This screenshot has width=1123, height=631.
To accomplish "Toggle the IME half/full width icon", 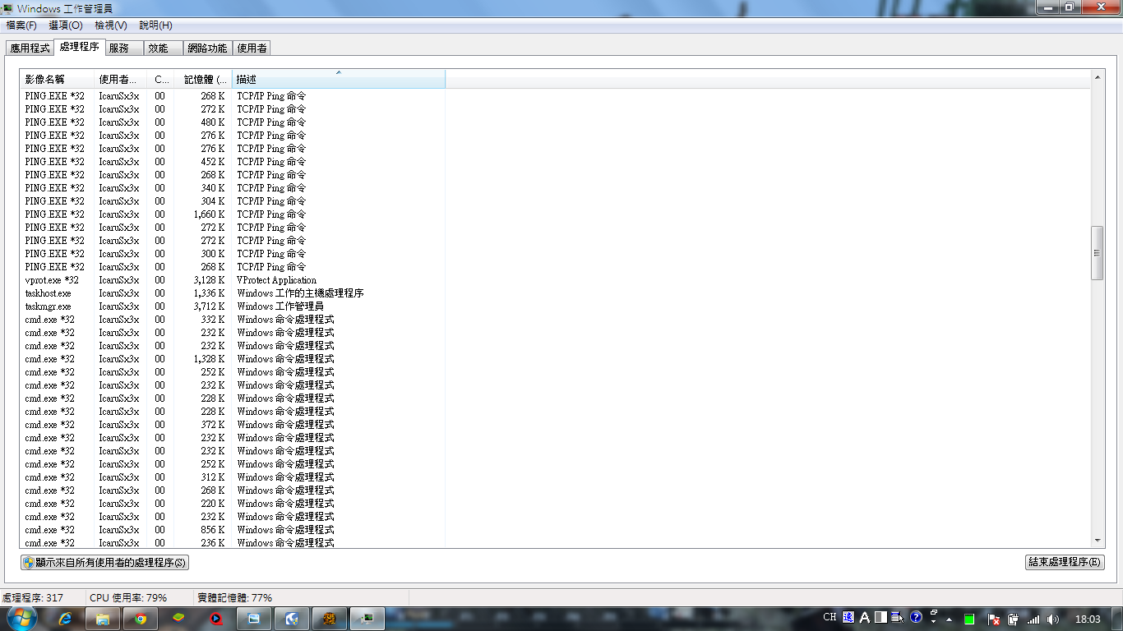I will 880,617.
